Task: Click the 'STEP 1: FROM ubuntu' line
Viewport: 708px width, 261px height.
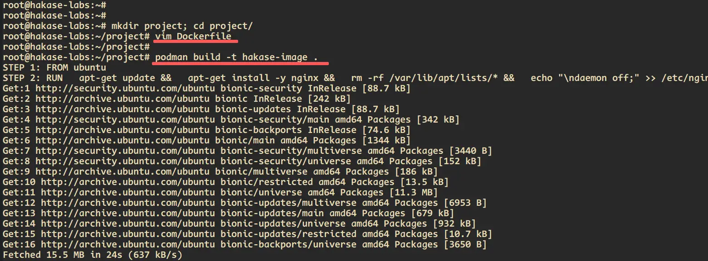Action: (x=54, y=68)
